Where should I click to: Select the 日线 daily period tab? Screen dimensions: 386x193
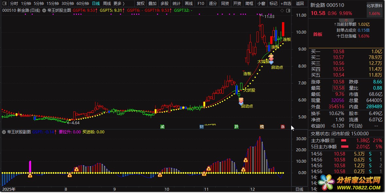coord(96,4)
